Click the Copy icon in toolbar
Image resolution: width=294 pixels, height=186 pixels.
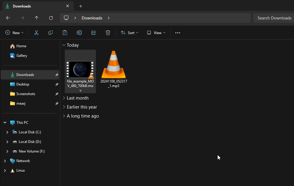click(51, 33)
